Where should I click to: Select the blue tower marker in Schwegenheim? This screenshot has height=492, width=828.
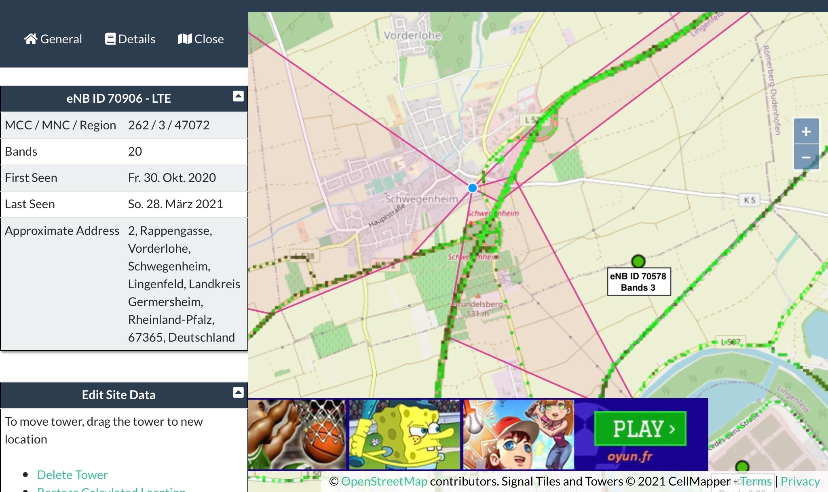coord(472,188)
